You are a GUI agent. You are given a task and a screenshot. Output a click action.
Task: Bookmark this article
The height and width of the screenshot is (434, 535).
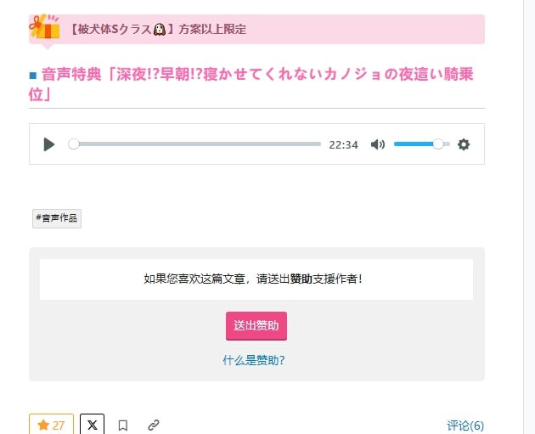click(123, 425)
